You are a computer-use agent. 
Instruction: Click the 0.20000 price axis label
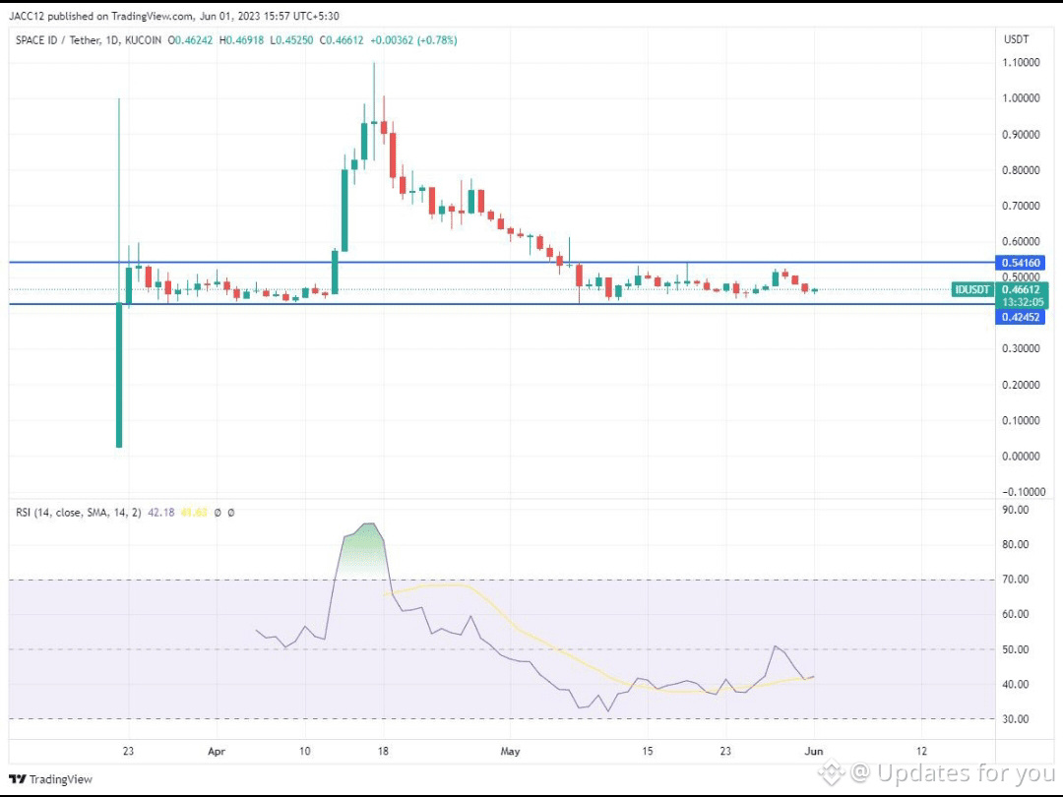point(1021,385)
